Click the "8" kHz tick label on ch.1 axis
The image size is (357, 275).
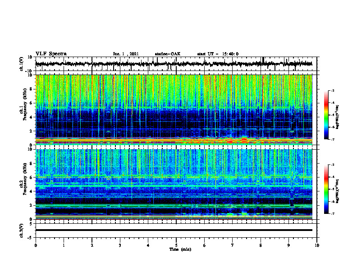(x=31, y=89)
